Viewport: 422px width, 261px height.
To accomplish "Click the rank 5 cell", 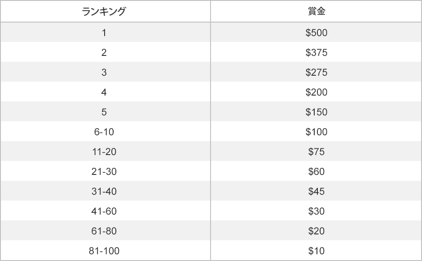I will (104, 112).
